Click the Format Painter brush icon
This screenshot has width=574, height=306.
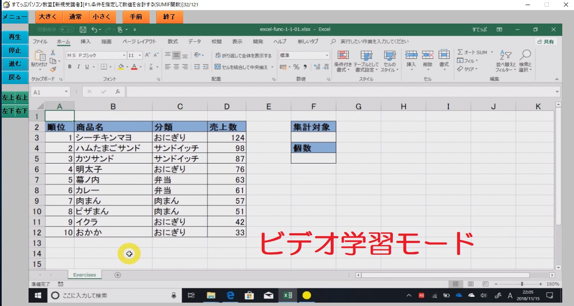click(53, 69)
